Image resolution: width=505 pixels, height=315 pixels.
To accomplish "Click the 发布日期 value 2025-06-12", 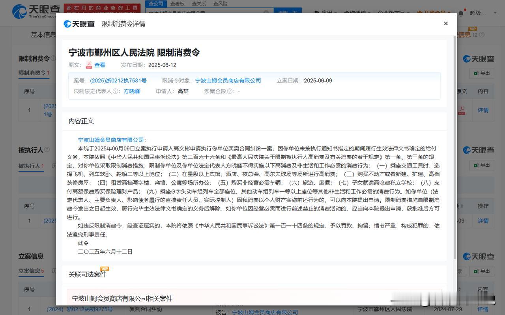I will [x=162, y=65].
